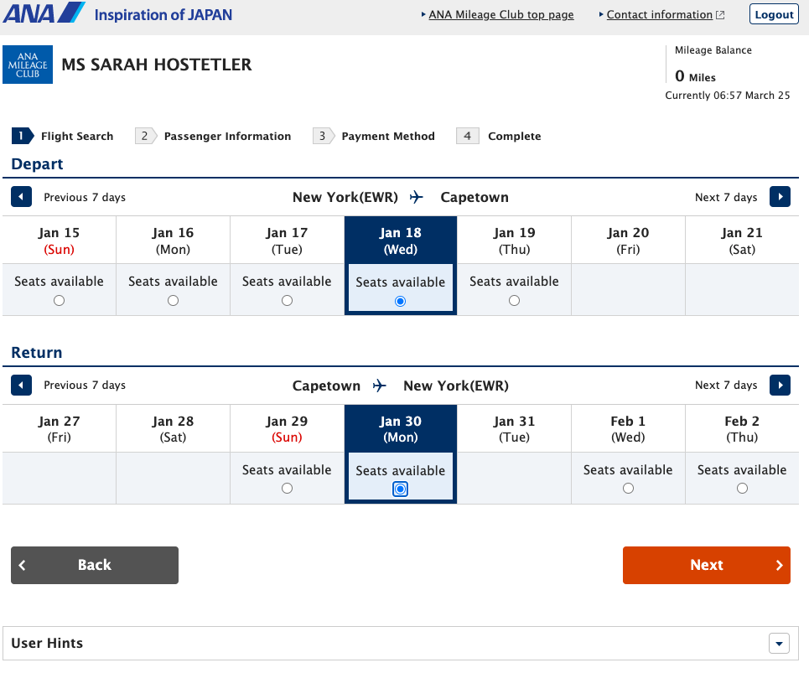Click Next 7 days arrow for Return dates
This screenshot has width=809, height=673.
(x=780, y=385)
